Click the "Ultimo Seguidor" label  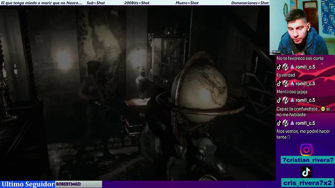click(28, 184)
